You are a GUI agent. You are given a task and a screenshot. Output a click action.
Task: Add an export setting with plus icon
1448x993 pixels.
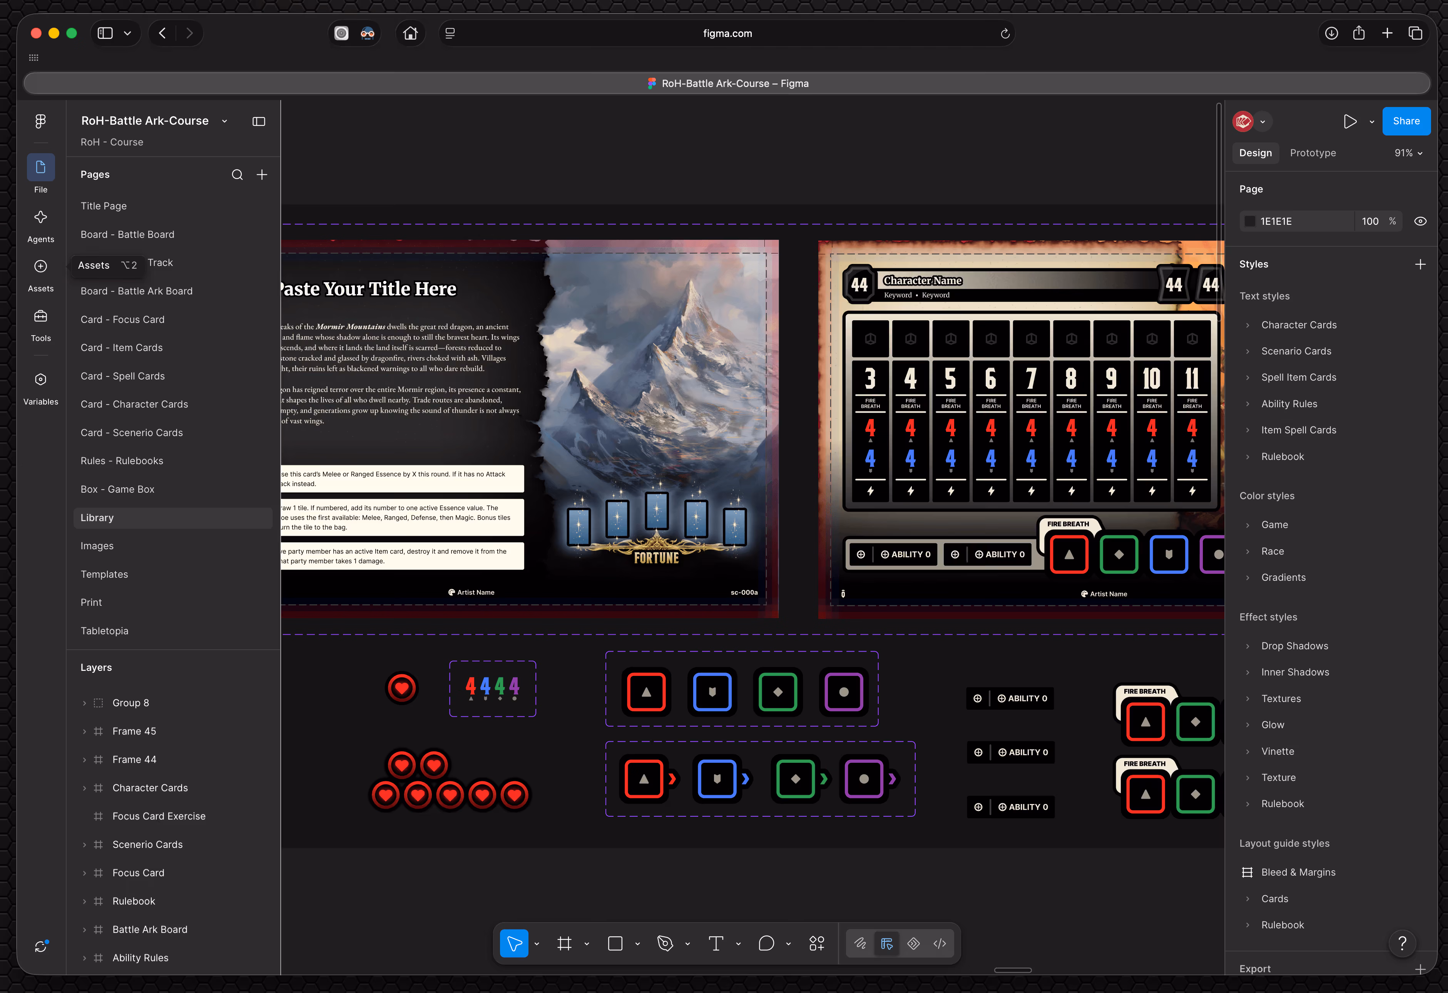point(1420,969)
